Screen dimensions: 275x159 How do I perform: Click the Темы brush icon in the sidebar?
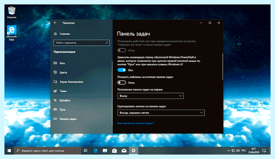pos(55,91)
